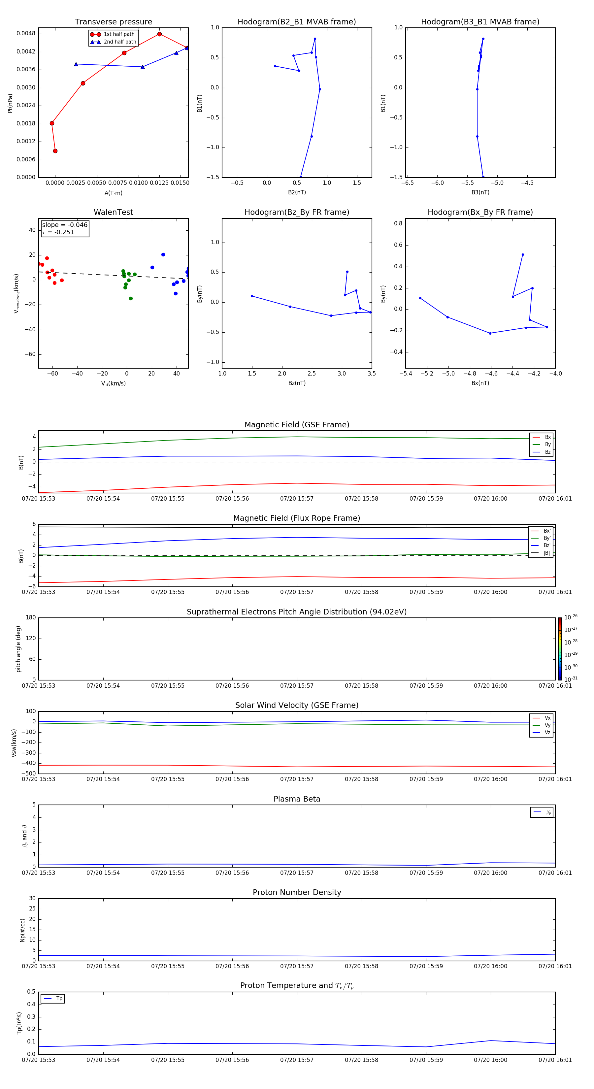Click the "Hodogram(Bx_By FR frame)" title
Viewport: 594px width, 1089px height.
480,212
